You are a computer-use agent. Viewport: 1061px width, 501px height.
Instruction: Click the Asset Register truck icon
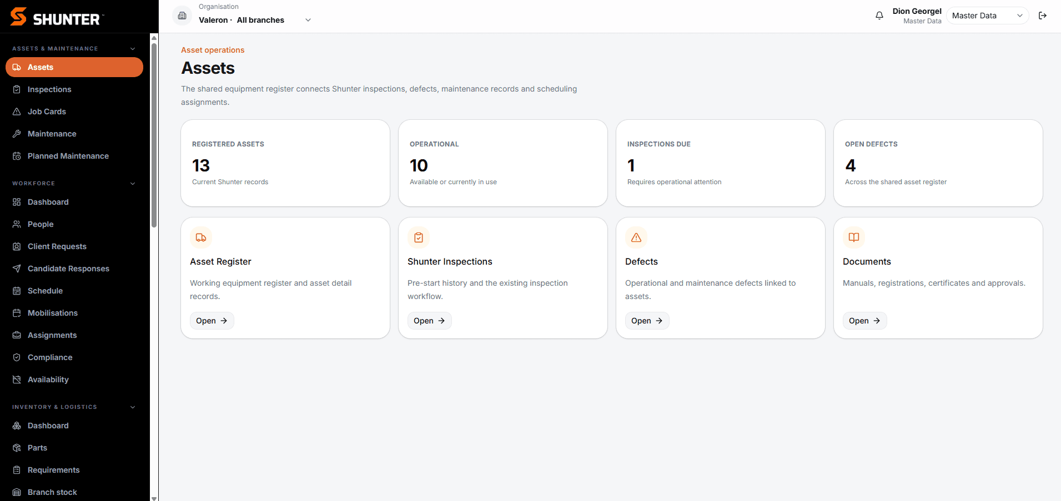(201, 237)
